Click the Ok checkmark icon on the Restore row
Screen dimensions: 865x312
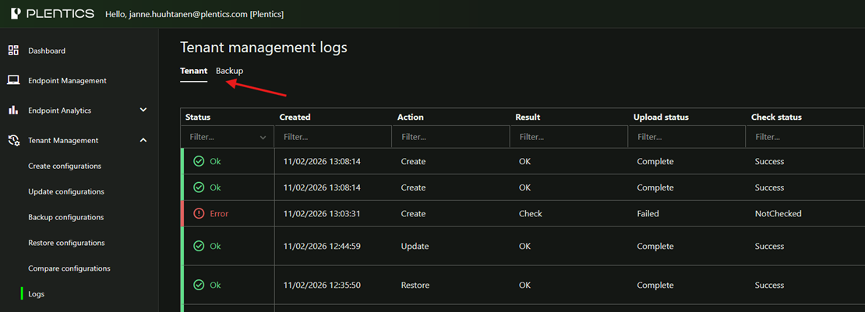coord(199,285)
